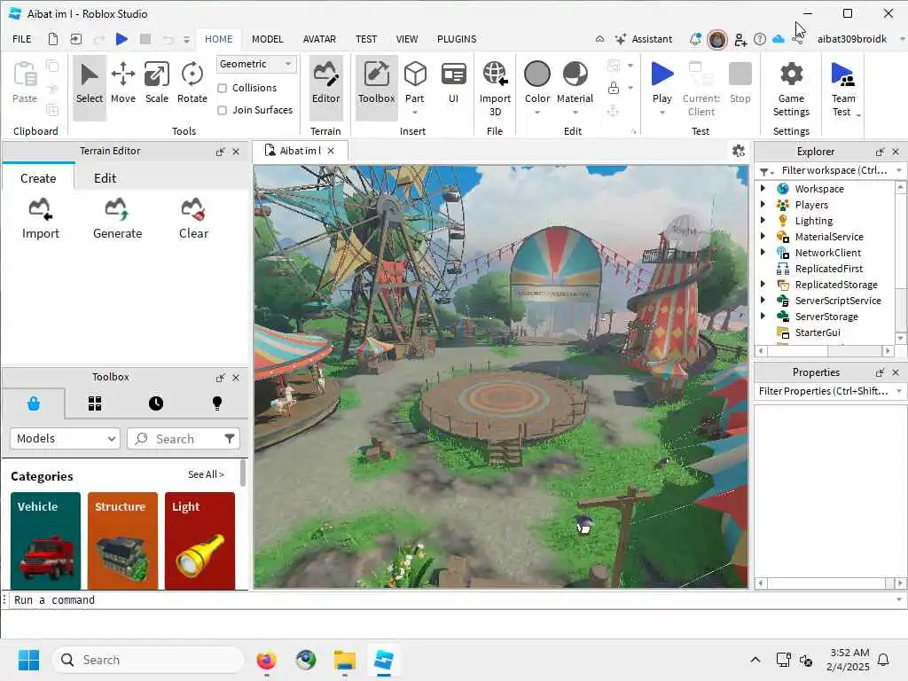Expand the Players node
Screen dimensions: 908x681
tap(763, 205)
